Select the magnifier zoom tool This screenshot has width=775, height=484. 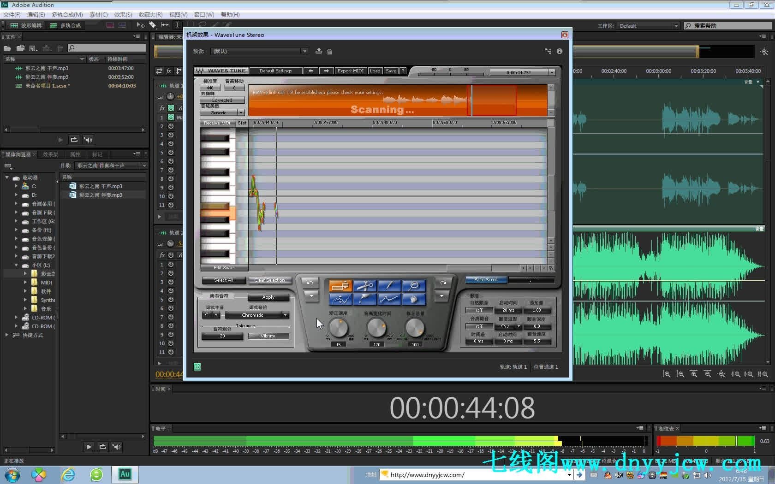[x=414, y=286]
